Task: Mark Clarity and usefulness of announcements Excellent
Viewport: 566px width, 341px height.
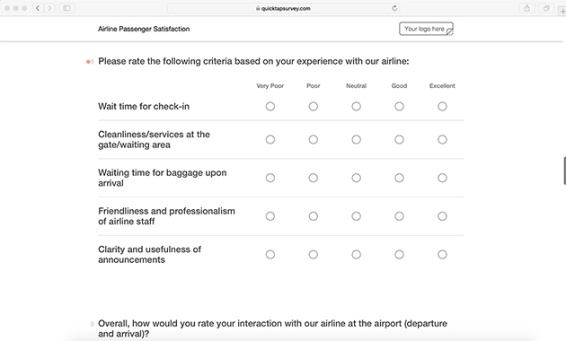Action: click(442, 255)
